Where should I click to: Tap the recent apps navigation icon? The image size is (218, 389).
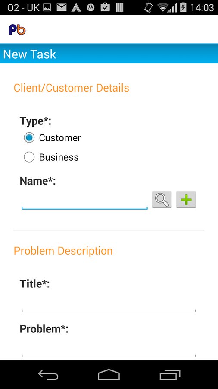coord(170,375)
